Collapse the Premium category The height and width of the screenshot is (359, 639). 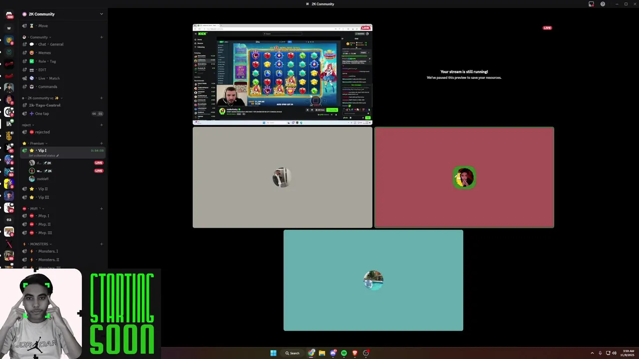click(34, 143)
